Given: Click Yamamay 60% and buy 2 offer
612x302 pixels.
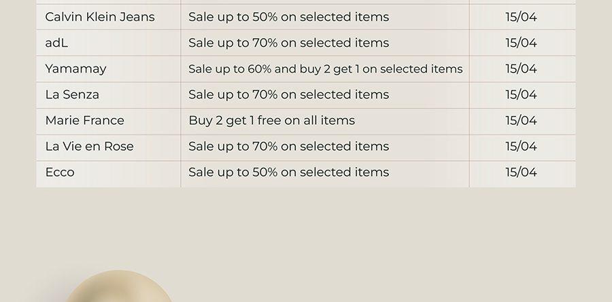Looking at the screenshot, I should click(x=326, y=69).
